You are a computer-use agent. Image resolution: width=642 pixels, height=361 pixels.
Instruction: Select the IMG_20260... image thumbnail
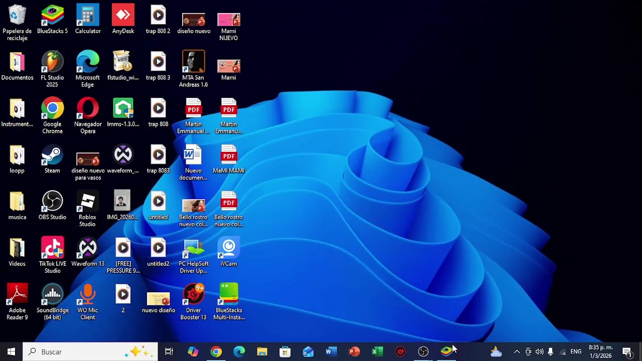(x=123, y=206)
